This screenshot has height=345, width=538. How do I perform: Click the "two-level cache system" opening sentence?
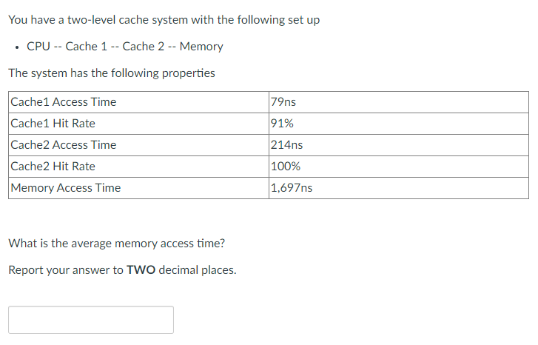click(164, 20)
